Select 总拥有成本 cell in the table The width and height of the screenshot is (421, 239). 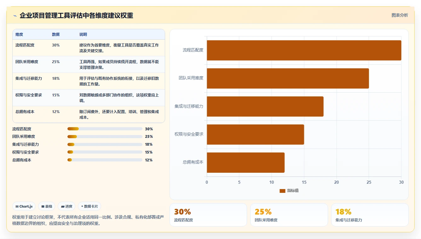25,112
